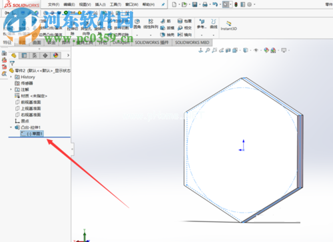
Task: Open 工具(T) menu
Action: [115, 5]
